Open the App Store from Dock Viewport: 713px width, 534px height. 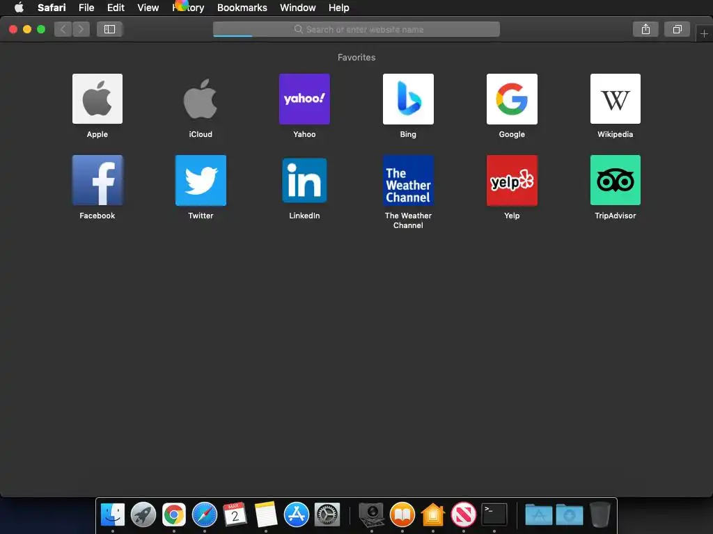pyautogui.click(x=297, y=515)
